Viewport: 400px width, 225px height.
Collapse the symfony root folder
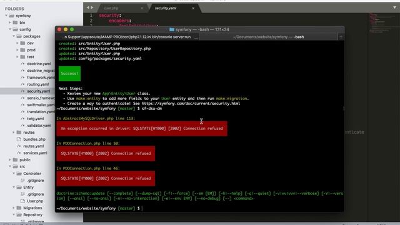[6, 16]
